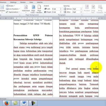Click the Hyphenation icon

pos(7,12)
